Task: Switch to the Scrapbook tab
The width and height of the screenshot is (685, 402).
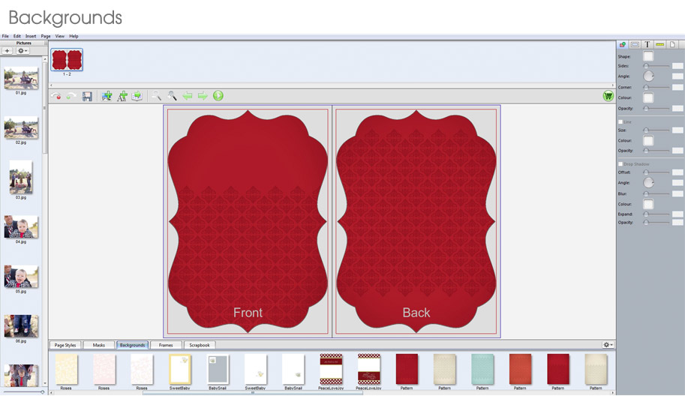Action: 200,345
